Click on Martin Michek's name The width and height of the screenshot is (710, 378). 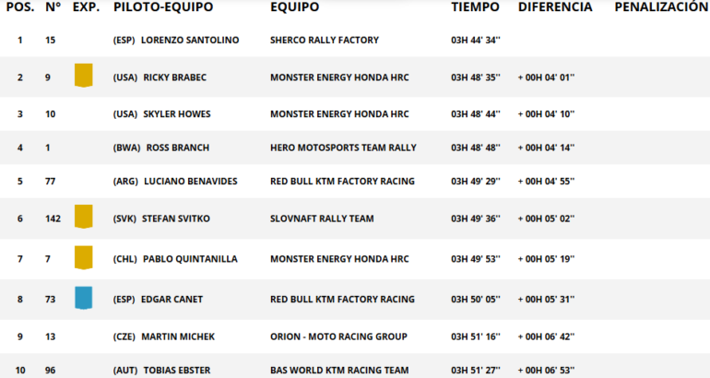(178, 337)
